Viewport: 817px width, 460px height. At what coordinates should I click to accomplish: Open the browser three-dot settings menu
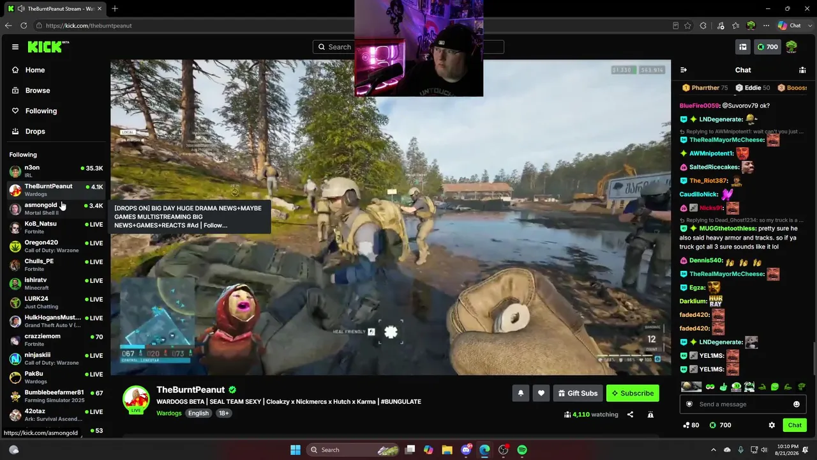tap(766, 26)
